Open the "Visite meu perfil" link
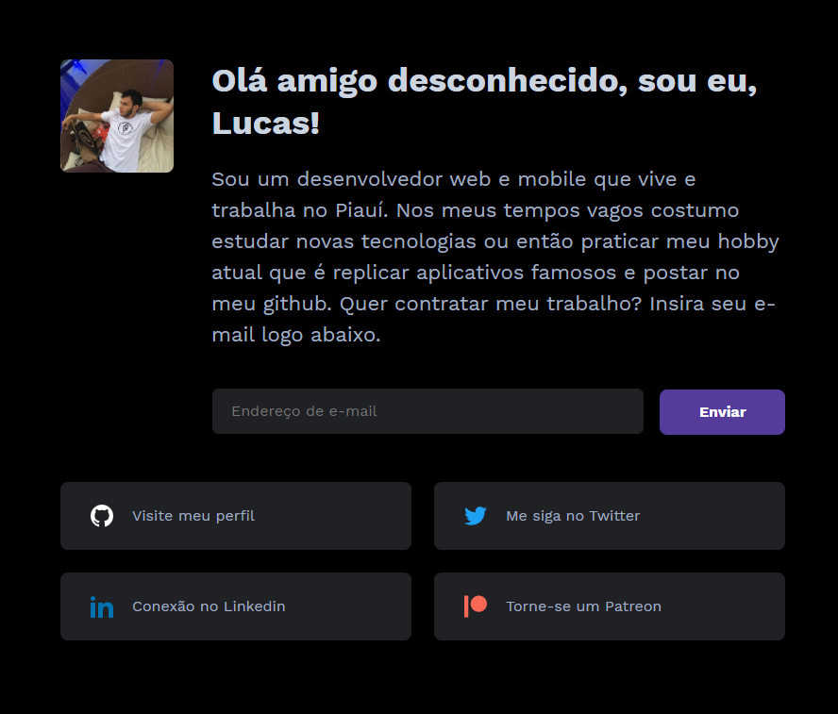The height and width of the screenshot is (714, 838). (x=236, y=516)
